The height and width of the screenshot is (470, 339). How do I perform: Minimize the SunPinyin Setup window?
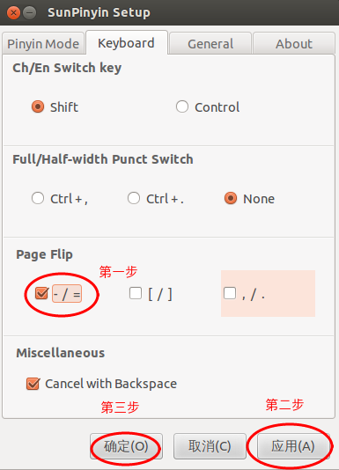tap(29, 13)
